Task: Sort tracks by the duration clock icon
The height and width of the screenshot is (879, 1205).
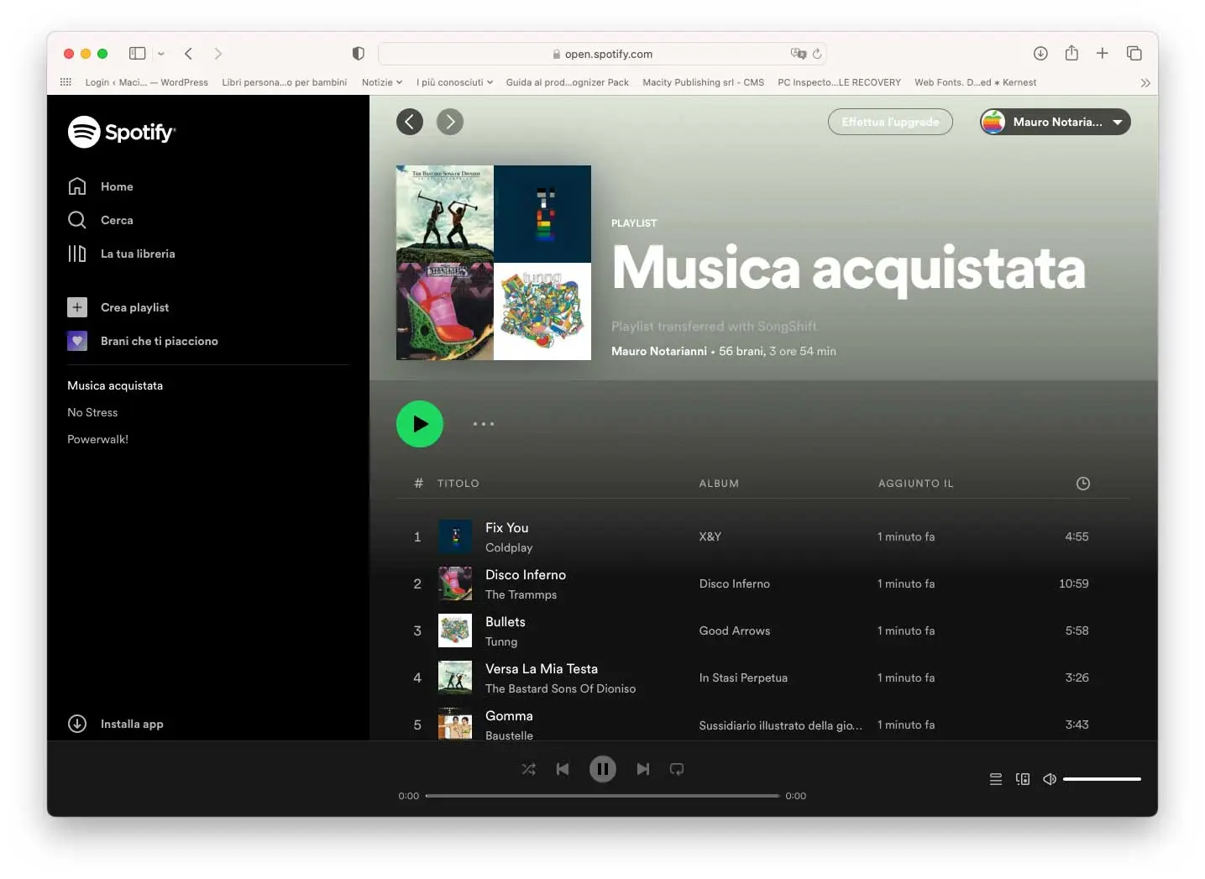Action: click(1082, 484)
